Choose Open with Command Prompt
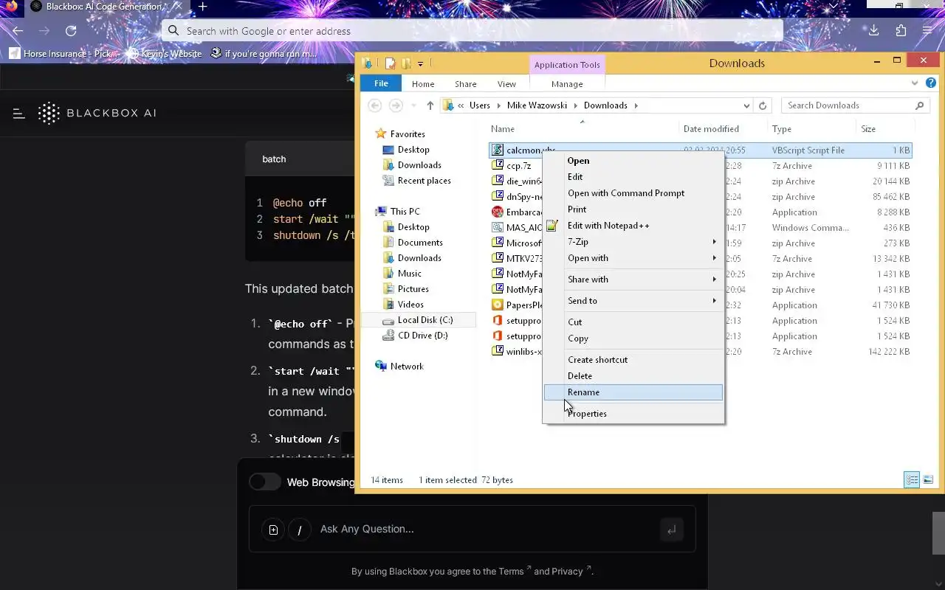The height and width of the screenshot is (590, 945). 633,193
